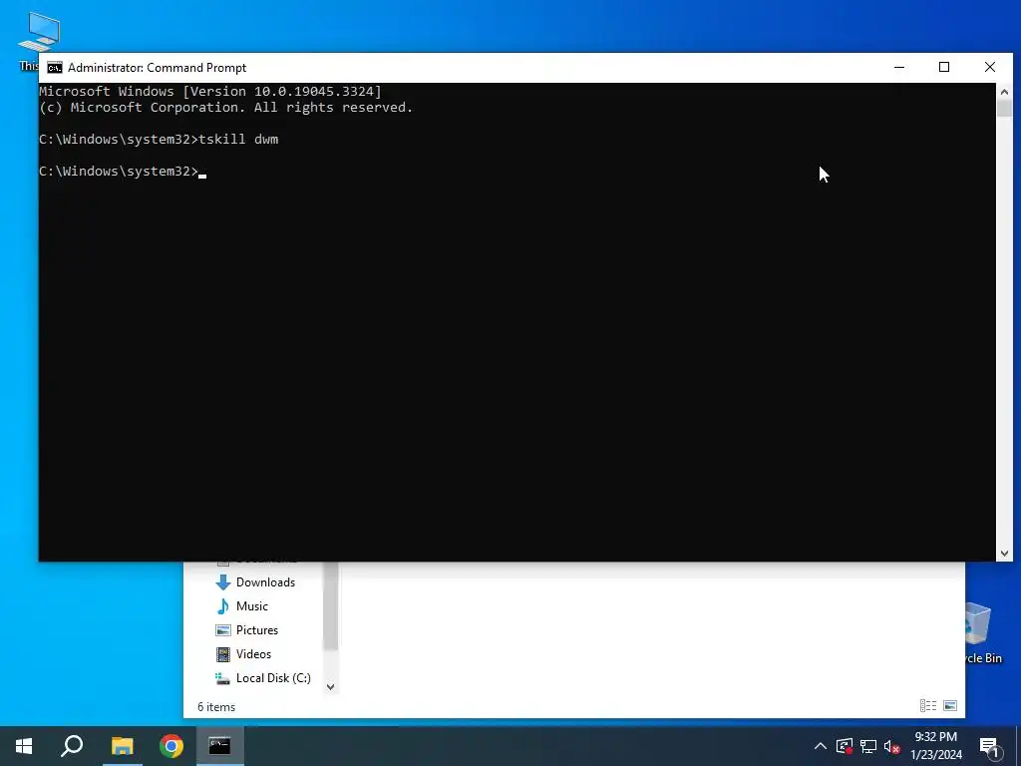Screen dimensions: 1021x766
Task: Click the File Explorer sidebar scroll down arrow
Action: 331,686
